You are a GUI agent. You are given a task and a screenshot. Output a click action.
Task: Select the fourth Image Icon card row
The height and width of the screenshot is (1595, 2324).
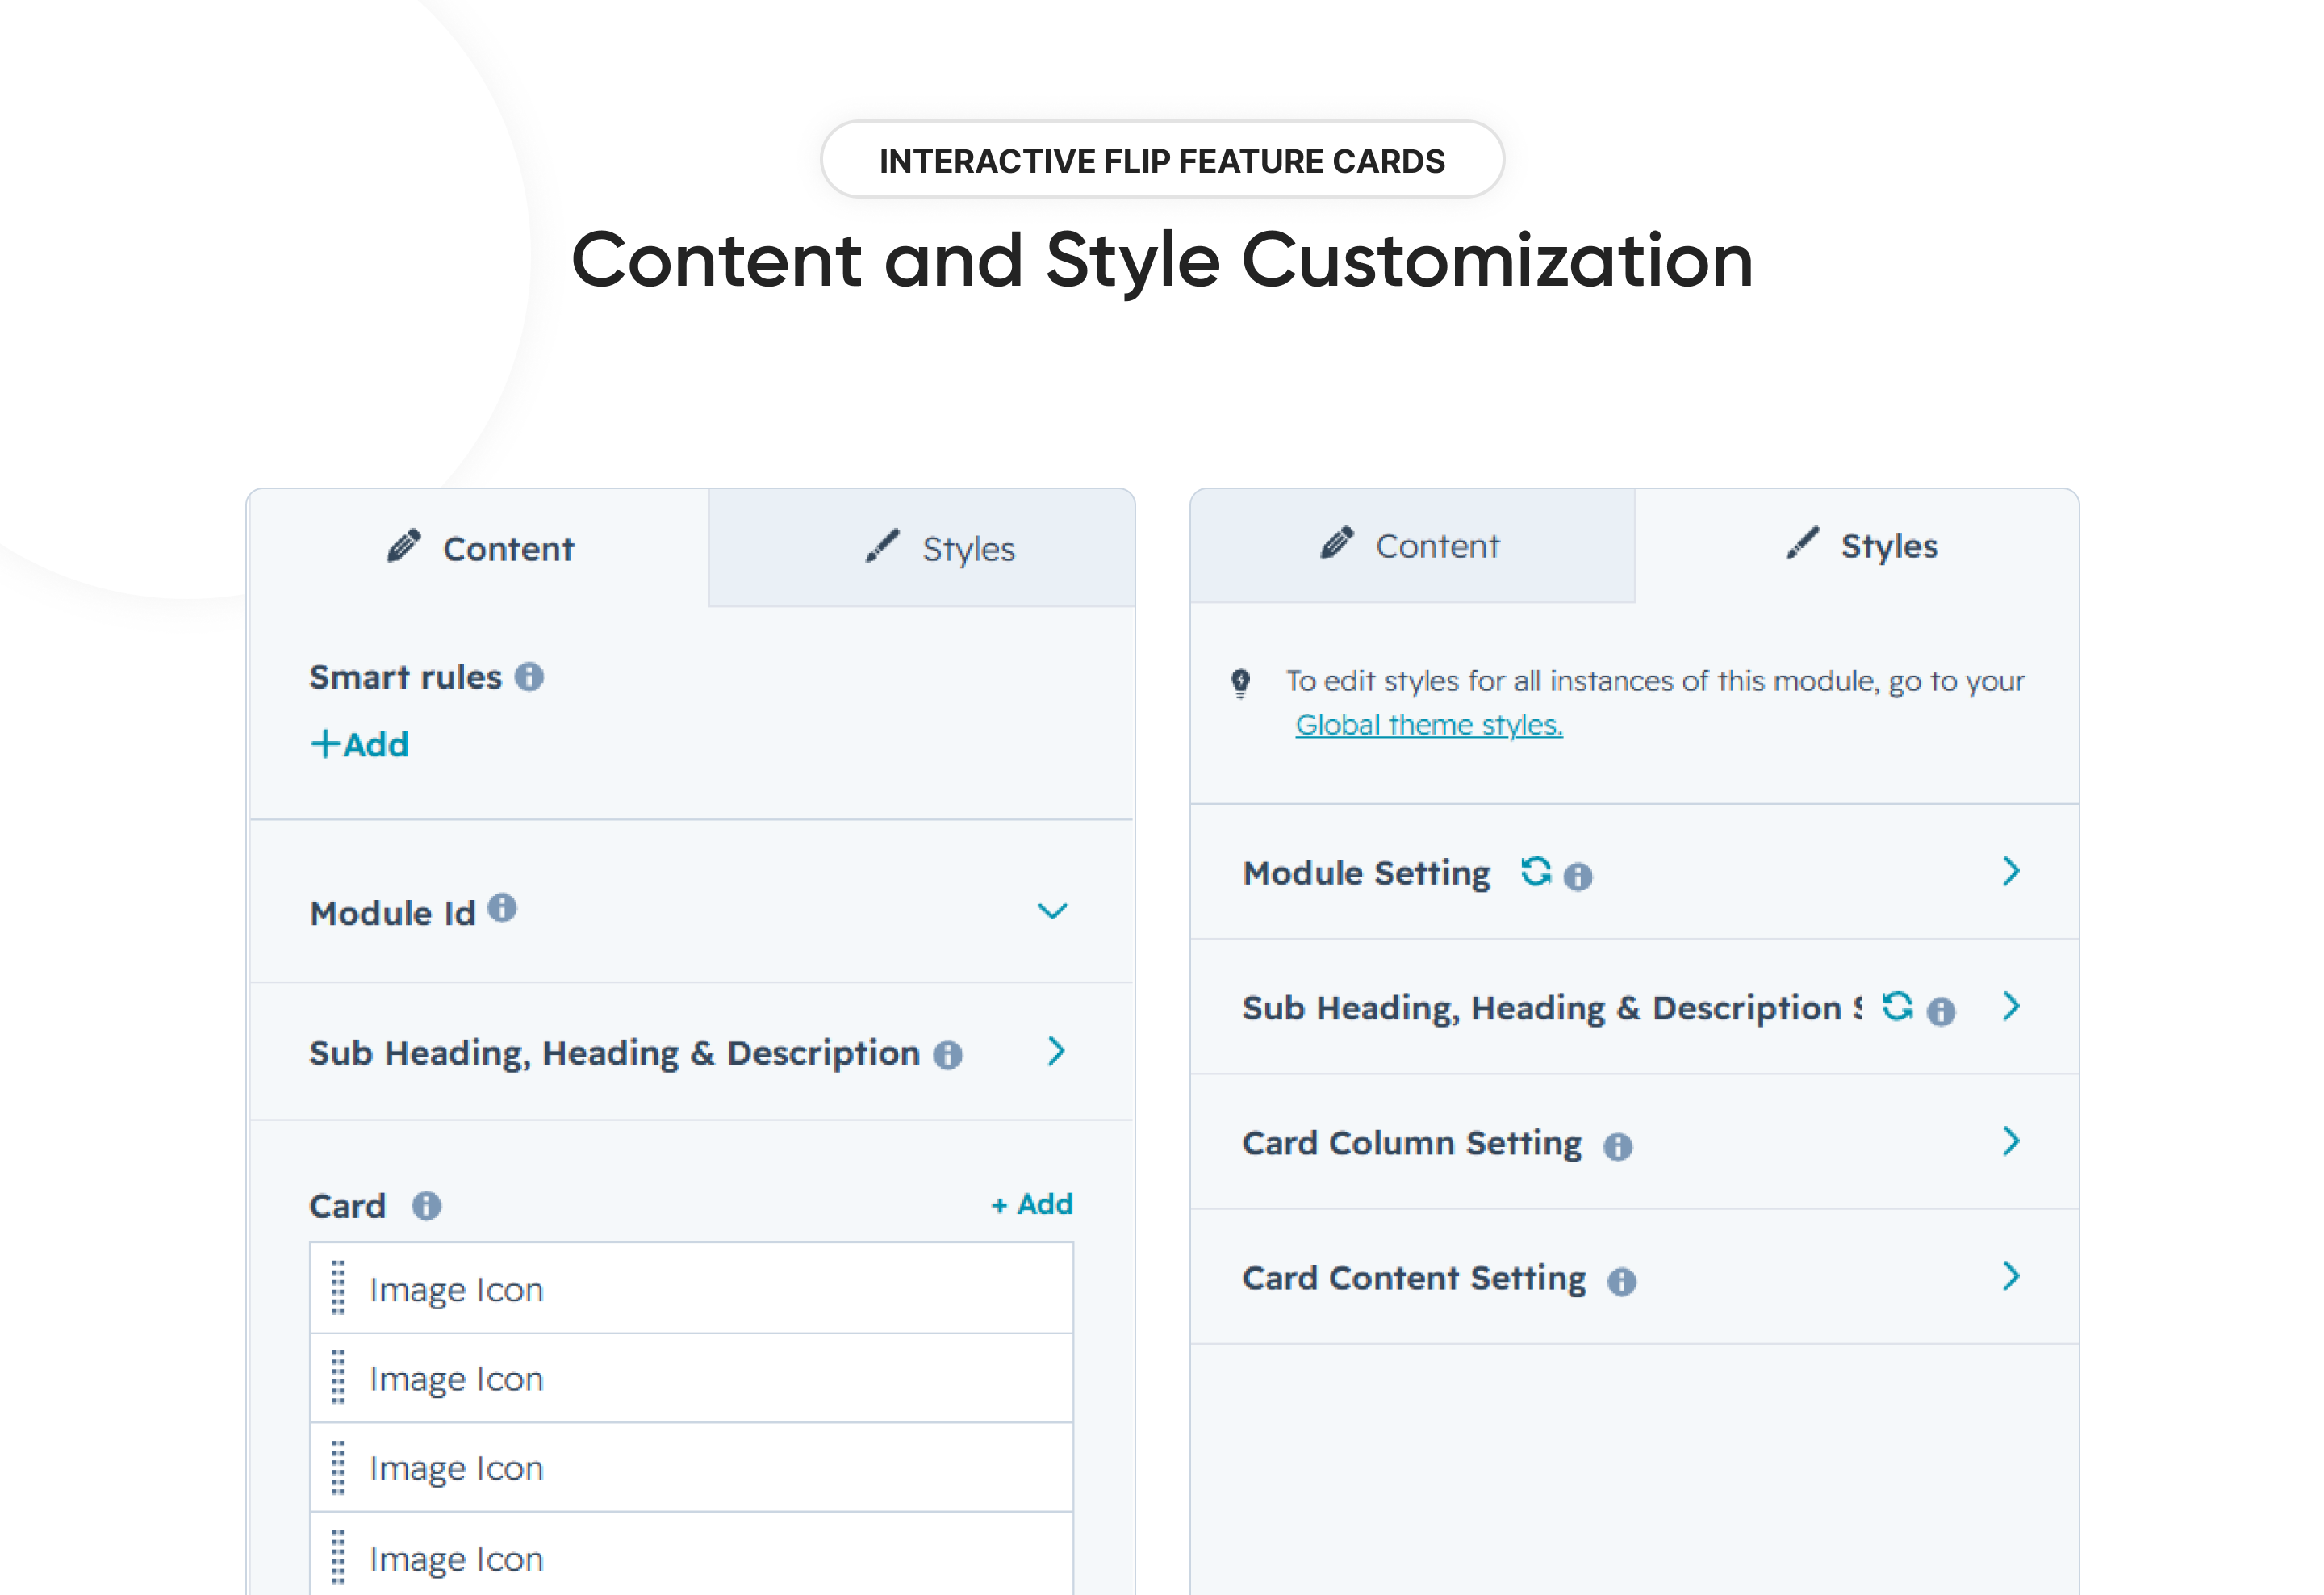coord(691,1555)
